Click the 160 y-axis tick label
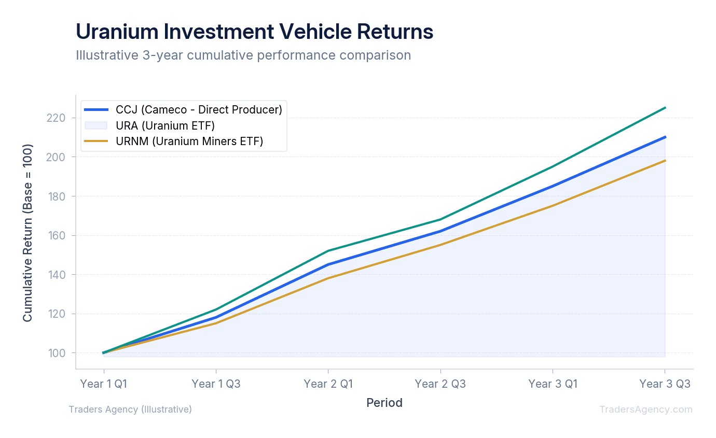The height and width of the screenshot is (438, 716). (58, 235)
